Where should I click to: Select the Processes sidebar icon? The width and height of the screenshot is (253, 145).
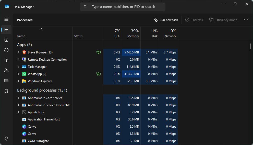pyautogui.click(x=6, y=30)
